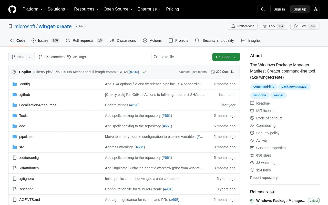Click the tag icon beside 36 Tags
Screen dimensions: 328x205
69,57
